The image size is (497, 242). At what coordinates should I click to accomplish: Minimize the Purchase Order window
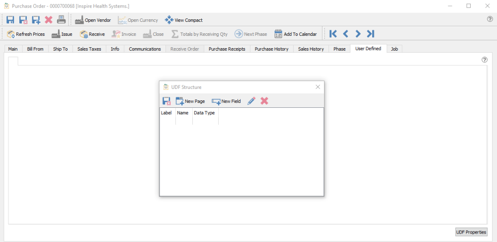click(450, 5)
